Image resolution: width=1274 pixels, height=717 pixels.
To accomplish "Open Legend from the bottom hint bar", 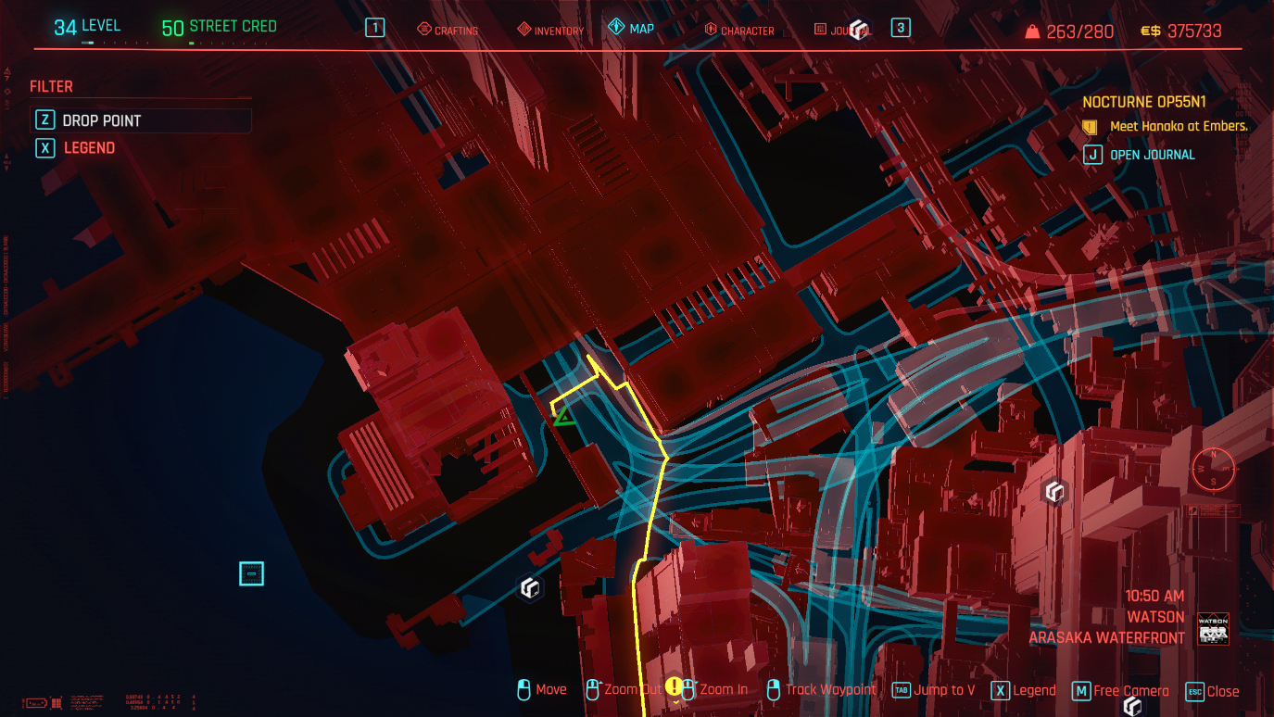I will click(1024, 690).
